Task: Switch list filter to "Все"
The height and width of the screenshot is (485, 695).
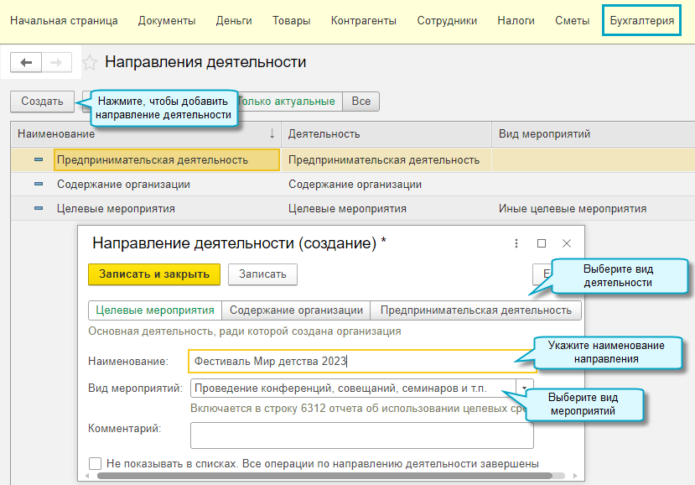Action: (360, 102)
